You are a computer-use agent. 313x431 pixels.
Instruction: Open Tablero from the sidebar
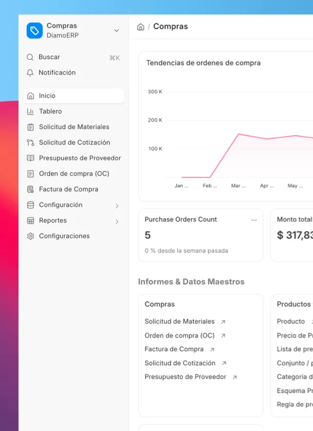73,111
